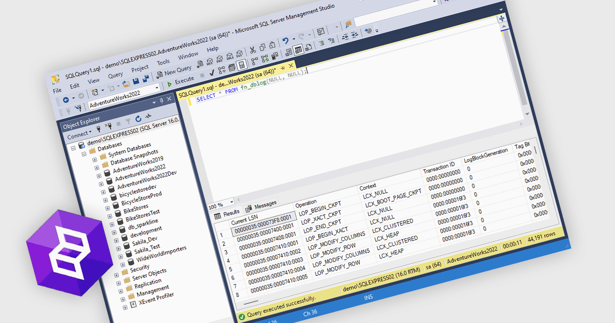This screenshot has height=323, width=615.
Task: Toggle Results to File icon
Action: click(x=309, y=47)
